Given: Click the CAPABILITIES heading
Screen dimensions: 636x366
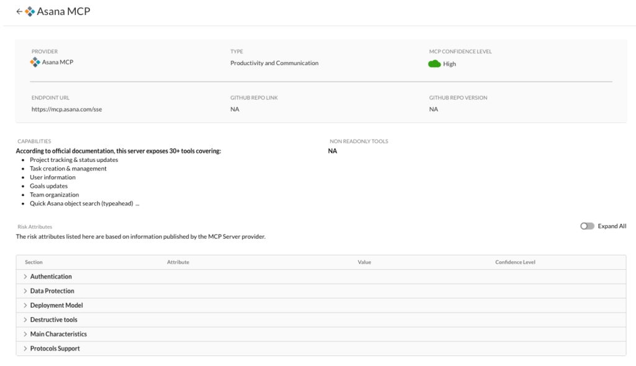Looking at the screenshot, I should coord(34,141).
